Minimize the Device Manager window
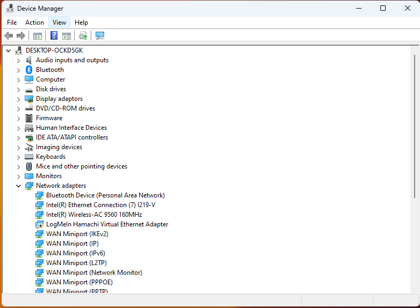 coord(359,8)
